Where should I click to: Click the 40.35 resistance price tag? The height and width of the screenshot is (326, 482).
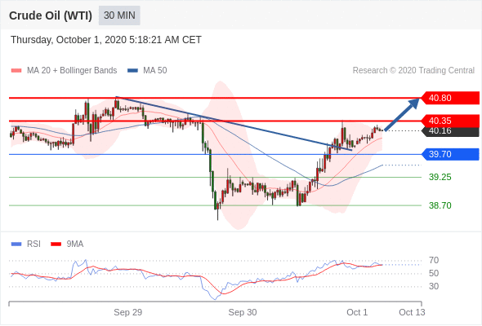[x=450, y=121]
